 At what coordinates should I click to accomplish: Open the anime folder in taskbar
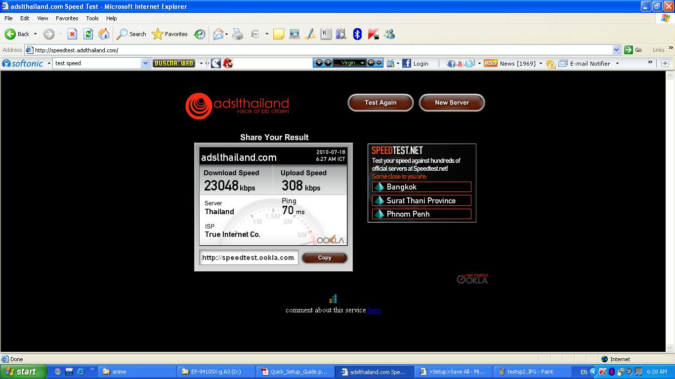click(x=119, y=372)
